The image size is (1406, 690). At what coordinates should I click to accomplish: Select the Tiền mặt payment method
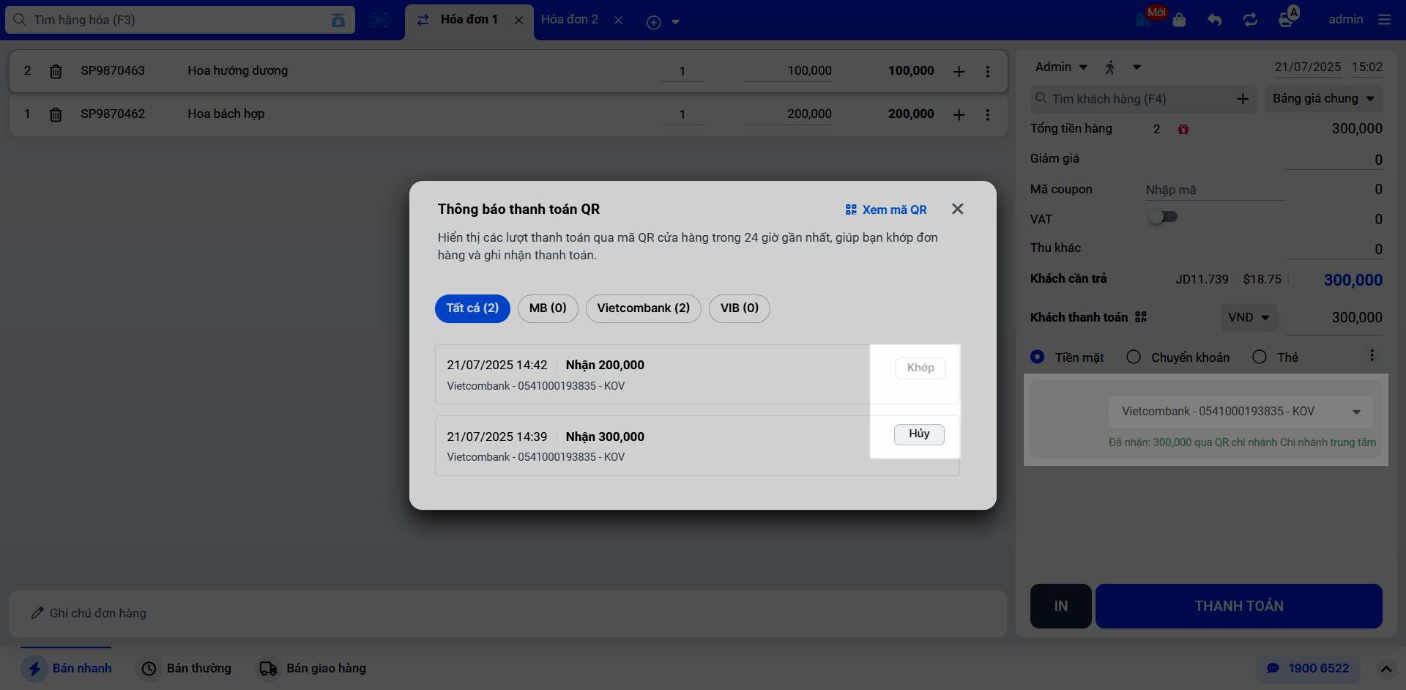(x=1037, y=357)
